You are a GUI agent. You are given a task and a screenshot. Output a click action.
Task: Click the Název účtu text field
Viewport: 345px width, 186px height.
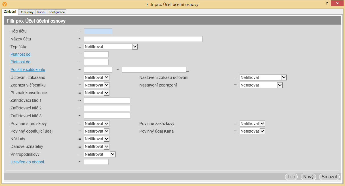click(143, 39)
